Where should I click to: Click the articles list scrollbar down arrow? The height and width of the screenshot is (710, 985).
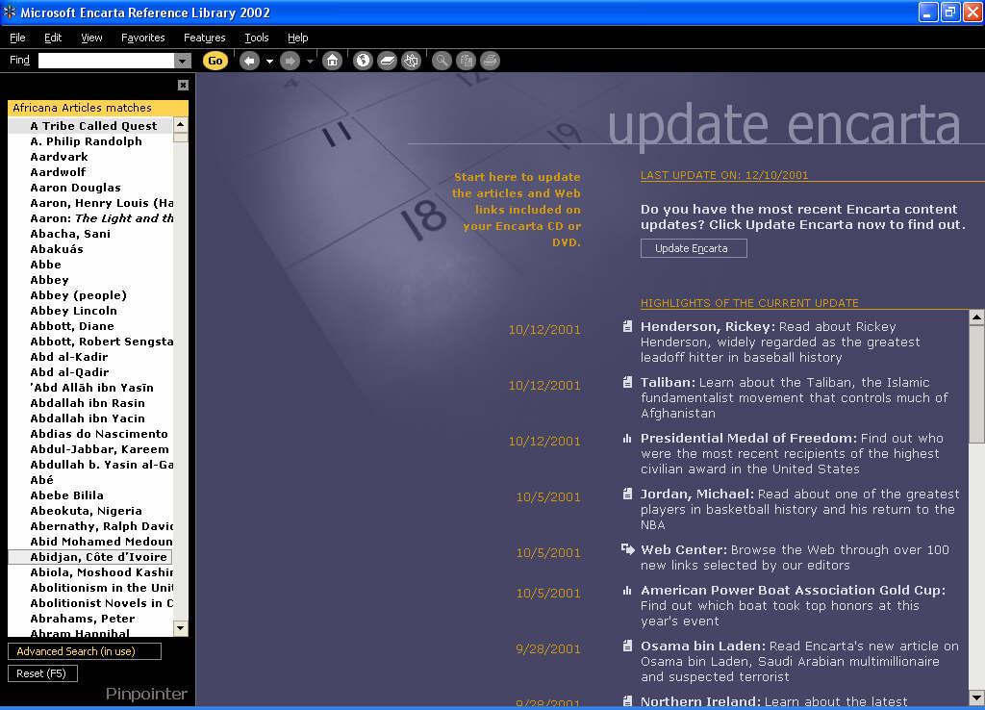181,627
